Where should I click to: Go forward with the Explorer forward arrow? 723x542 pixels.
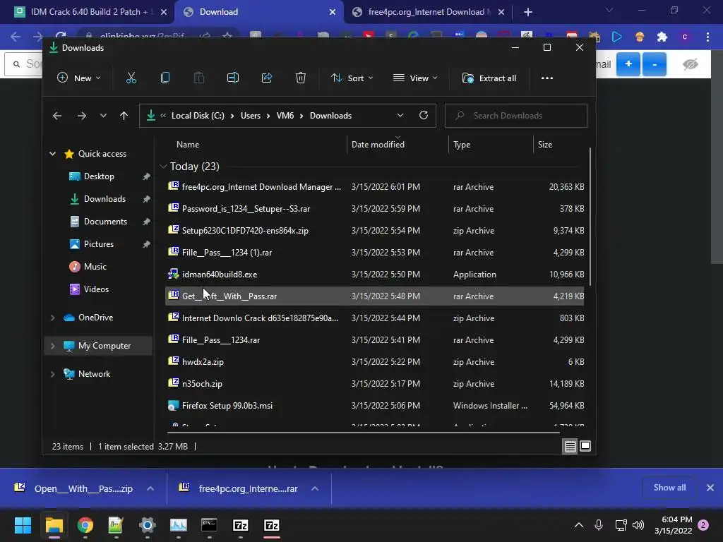click(82, 116)
